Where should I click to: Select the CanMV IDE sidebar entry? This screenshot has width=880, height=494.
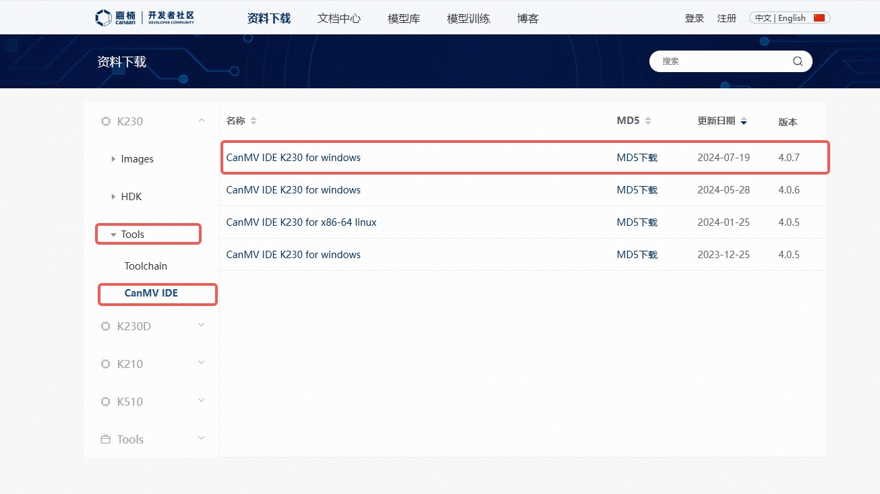point(151,293)
